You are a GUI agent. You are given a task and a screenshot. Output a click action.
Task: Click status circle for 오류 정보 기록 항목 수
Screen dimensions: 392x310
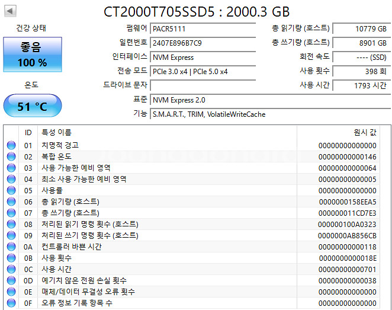click(11, 303)
